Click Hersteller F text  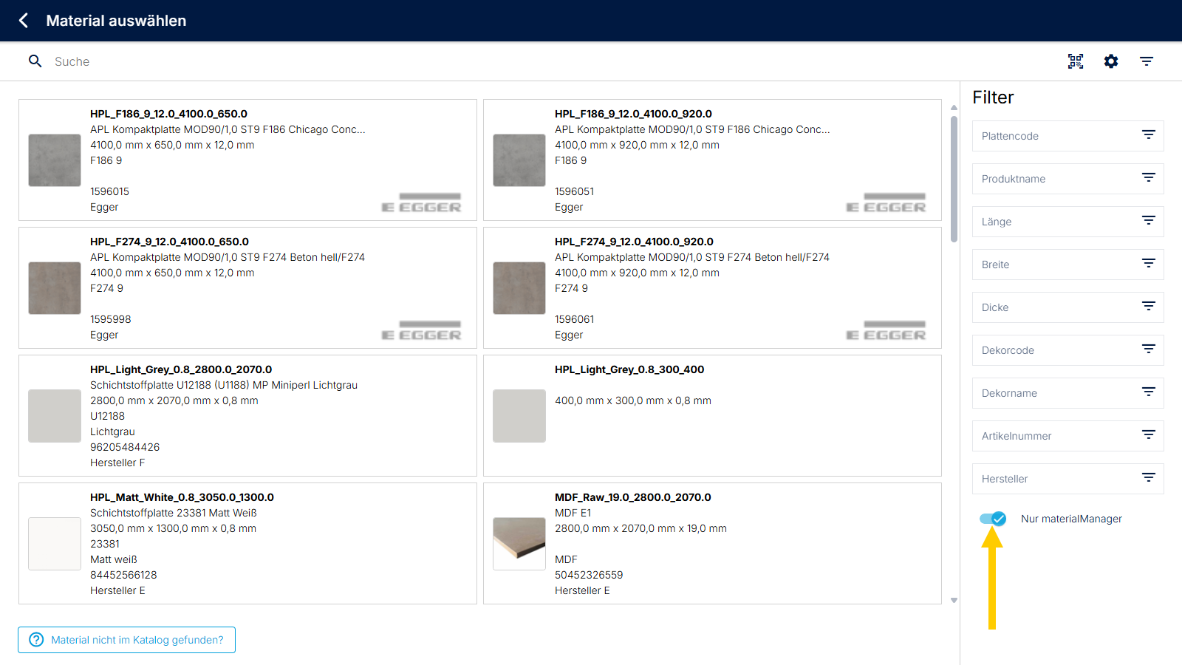(x=117, y=463)
